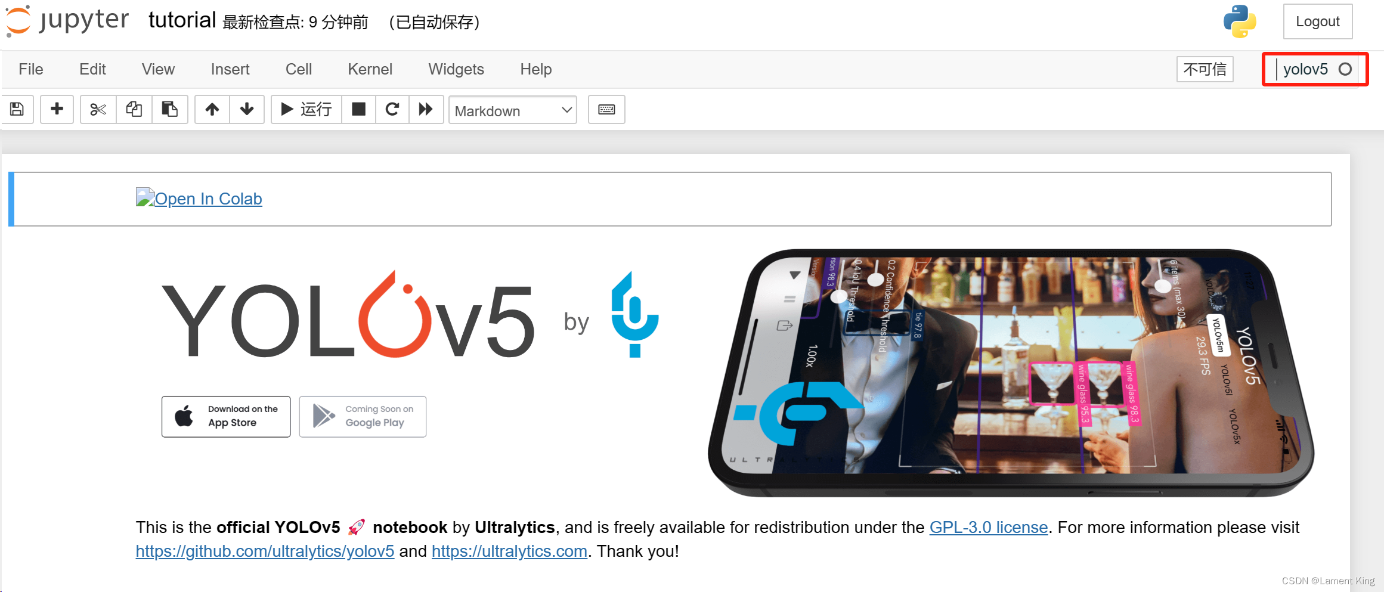The width and height of the screenshot is (1384, 592).
Task: Click the Python logo icon
Action: [x=1240, y=21]
